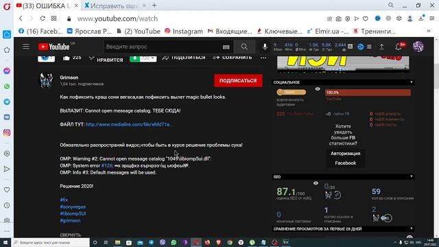The image size is (439, 247).
Task: Collapse the СОЦИАЛЬНОЕ panel arrow
Action: [x=412, y=82]
